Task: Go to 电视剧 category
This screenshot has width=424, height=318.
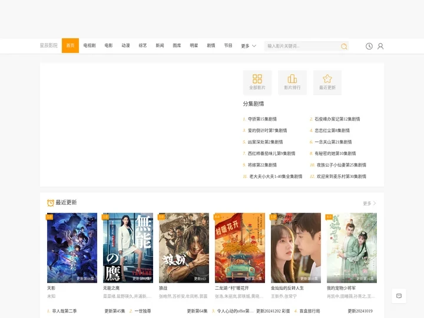Action: click(90, 45)
